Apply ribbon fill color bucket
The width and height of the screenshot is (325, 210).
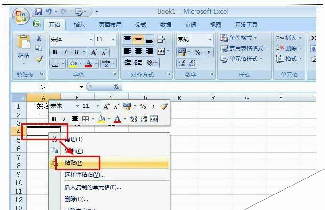click(73, 64)
